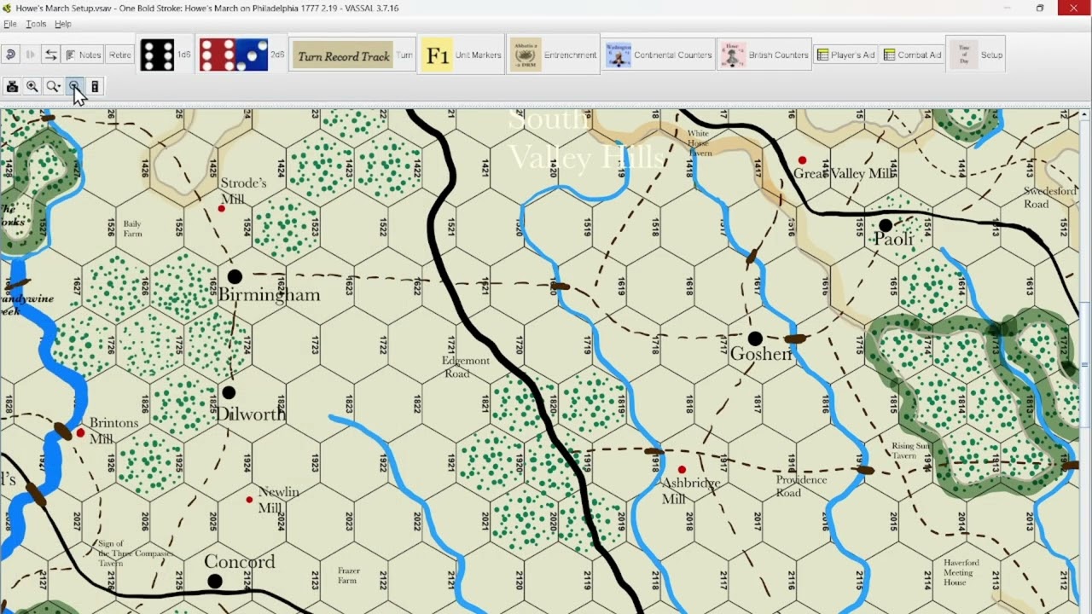The image size is (1092, 614).
Task: Click the Retire button
Action: (119, 55)
